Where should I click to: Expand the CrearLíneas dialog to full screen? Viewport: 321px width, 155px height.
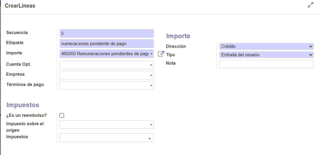click(310, 5)
